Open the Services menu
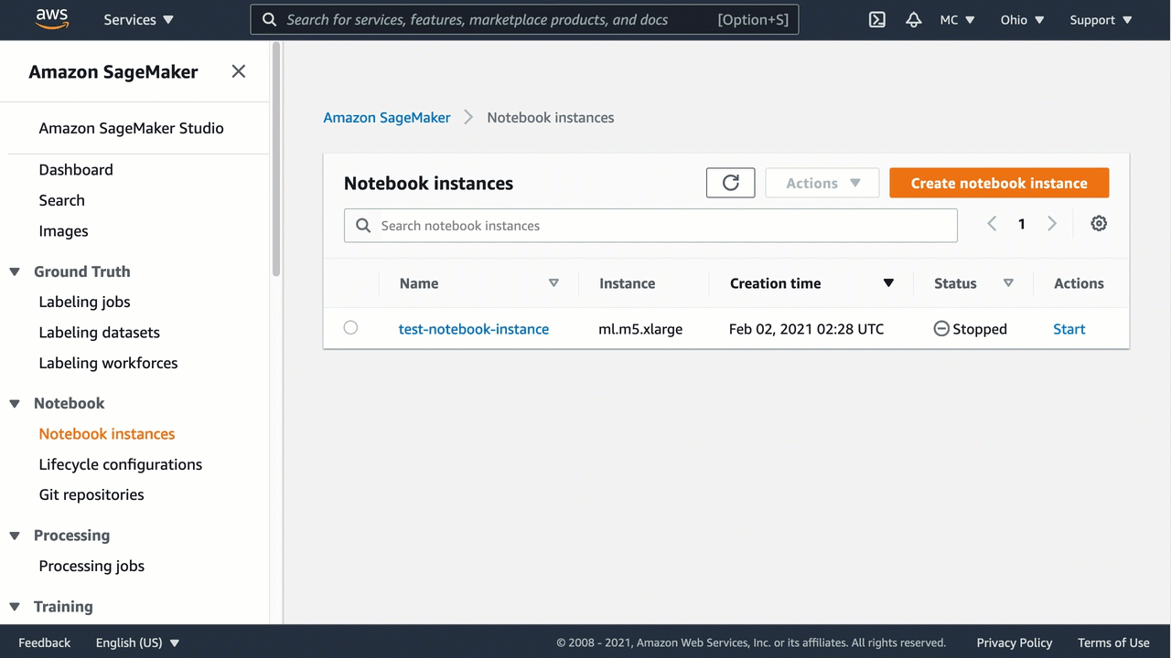This screenshot has width=1171, height=658. point(138,19)
